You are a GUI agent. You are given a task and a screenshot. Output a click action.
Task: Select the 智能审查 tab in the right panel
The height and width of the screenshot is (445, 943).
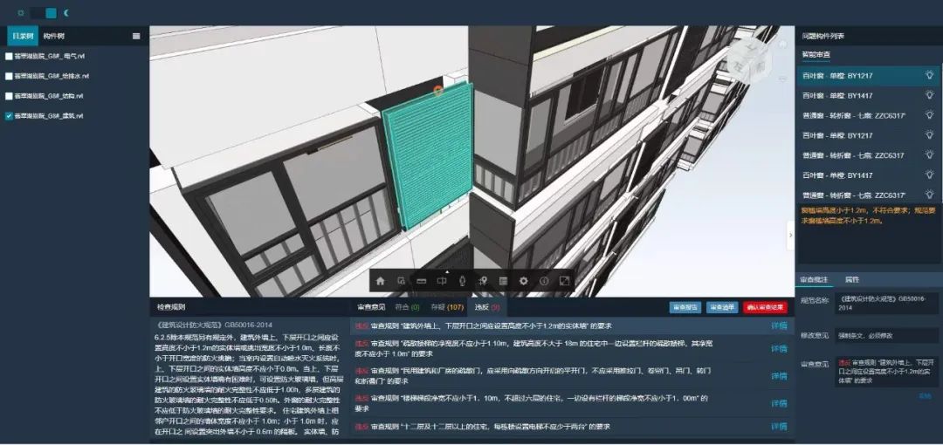pyautogui.click(x=816, y=55)
